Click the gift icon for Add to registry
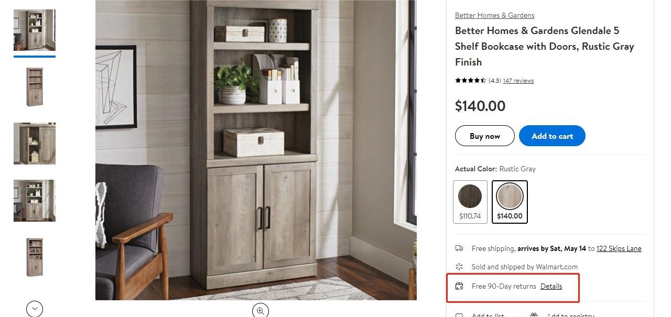 pos(534,315)
